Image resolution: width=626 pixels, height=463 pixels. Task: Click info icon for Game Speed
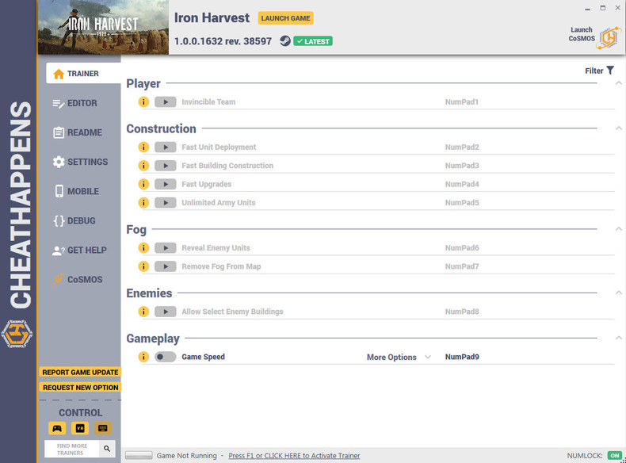(143, 357)
